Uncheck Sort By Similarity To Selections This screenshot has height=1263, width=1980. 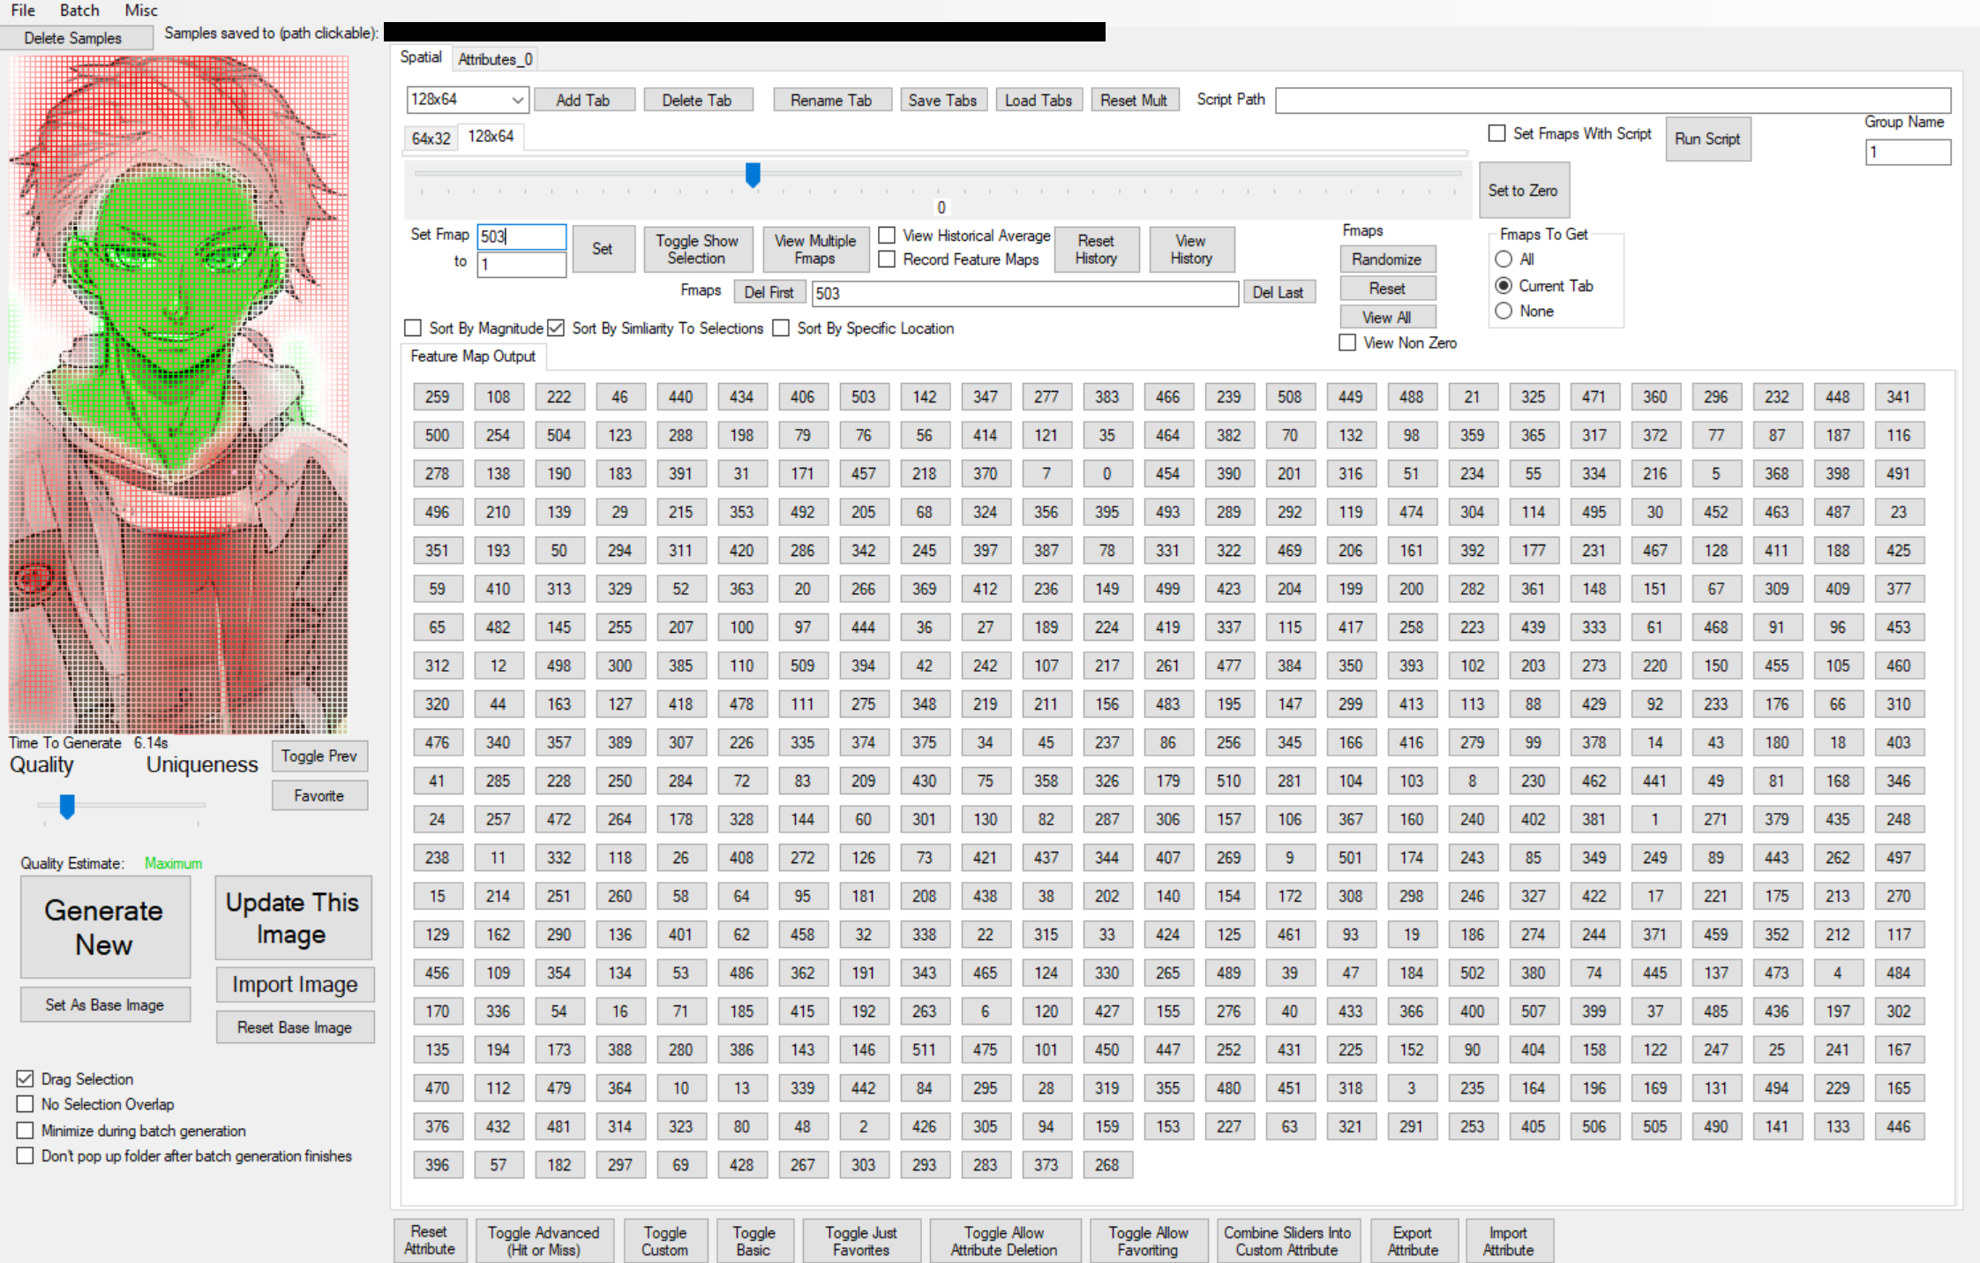coord(556,328)
